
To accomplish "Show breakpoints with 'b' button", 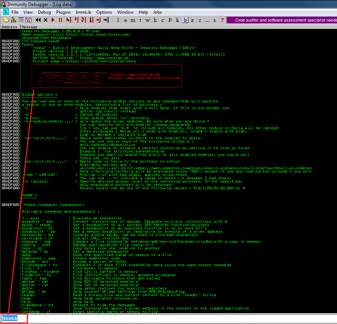I will pos(185,20).
